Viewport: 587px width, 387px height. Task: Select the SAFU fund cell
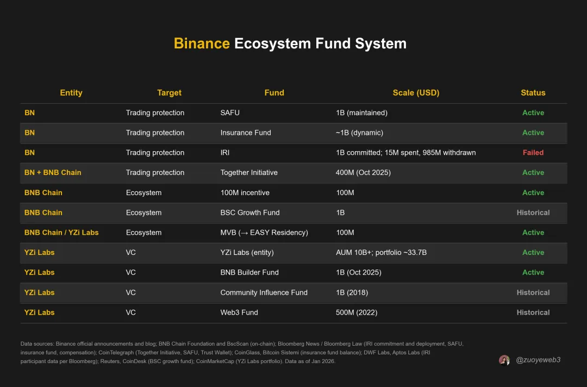(230, 113)
